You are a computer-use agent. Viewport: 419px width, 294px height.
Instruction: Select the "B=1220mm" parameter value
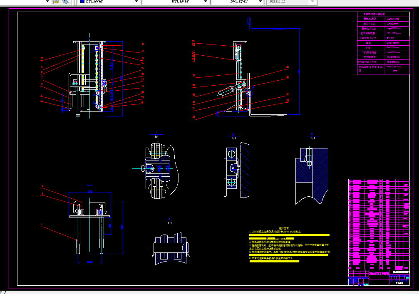(x=393, y=47)
